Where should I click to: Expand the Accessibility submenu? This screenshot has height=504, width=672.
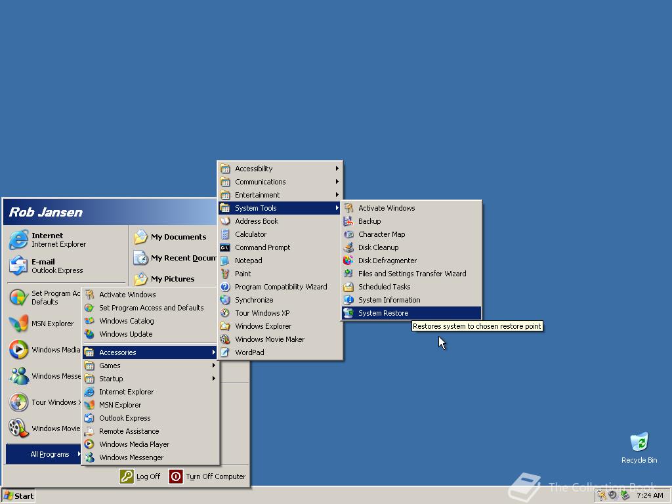(x=280, y=169)
